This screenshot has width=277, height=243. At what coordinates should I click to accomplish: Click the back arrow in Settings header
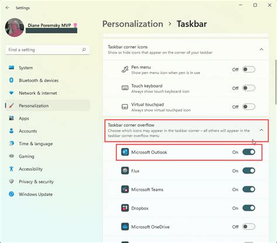[x=8, y=8]
